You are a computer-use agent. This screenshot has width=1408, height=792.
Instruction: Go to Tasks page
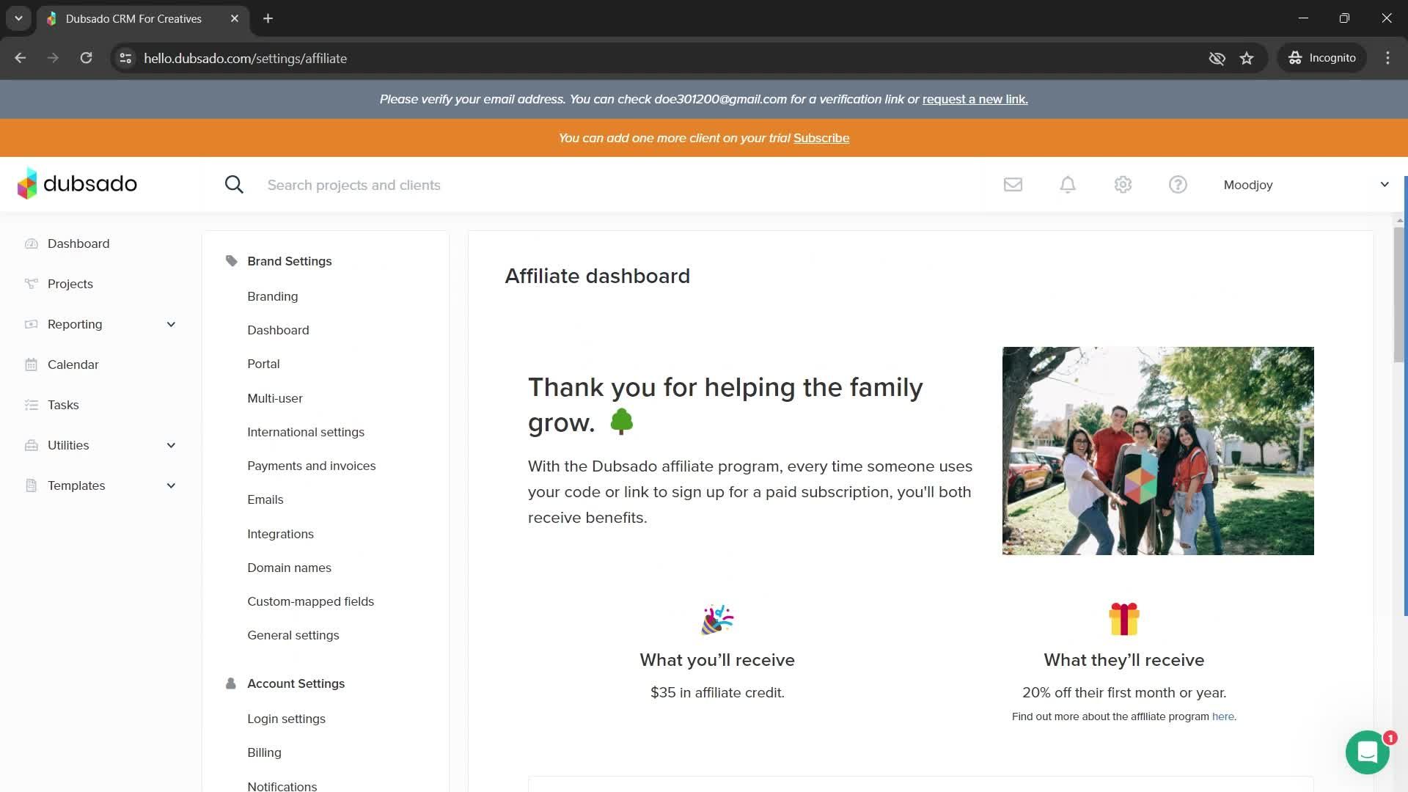click(x=63, y=405)
